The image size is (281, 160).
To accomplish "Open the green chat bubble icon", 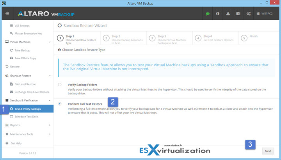I will [x=208, y=14].
